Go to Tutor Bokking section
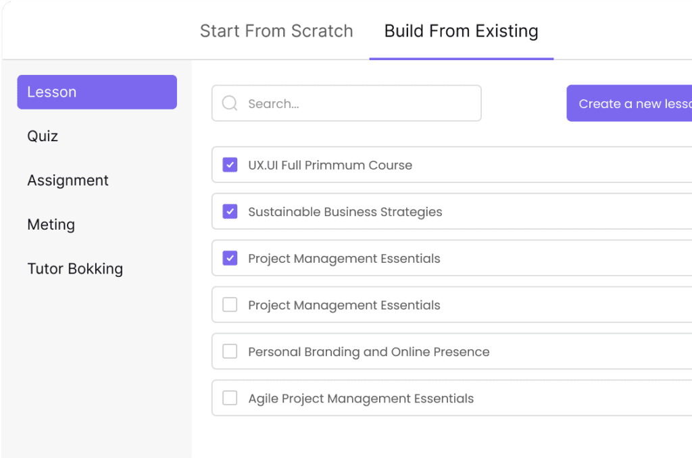Image resolution: width=692 pixels, height=458 pixels. (75, 269)
